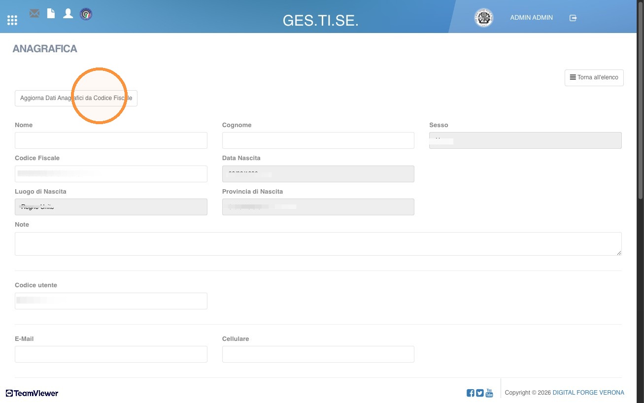Image resolution: width=644 pixels, height=403 pixels.
Task: Focus the Note text area
Action: pyautogui.click(x=318, y=244)
